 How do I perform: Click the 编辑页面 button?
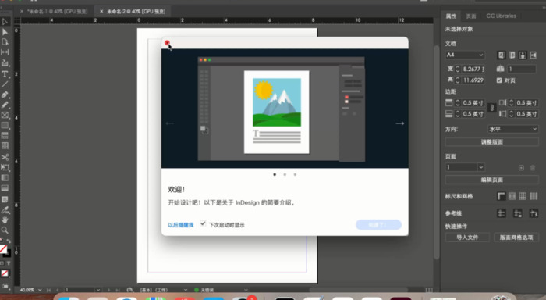[491, 180]
